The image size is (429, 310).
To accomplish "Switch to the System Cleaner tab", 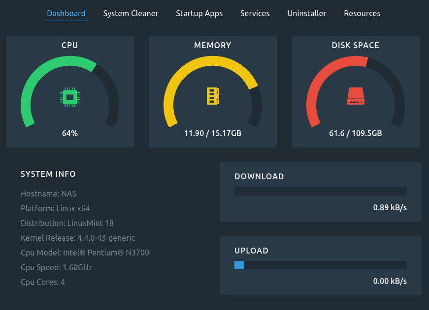I will point(131,13).
